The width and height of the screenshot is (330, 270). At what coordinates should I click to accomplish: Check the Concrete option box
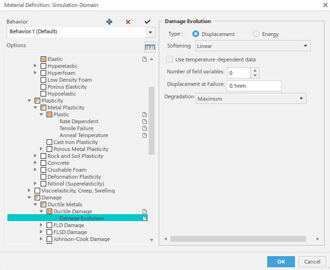(43, 163)
